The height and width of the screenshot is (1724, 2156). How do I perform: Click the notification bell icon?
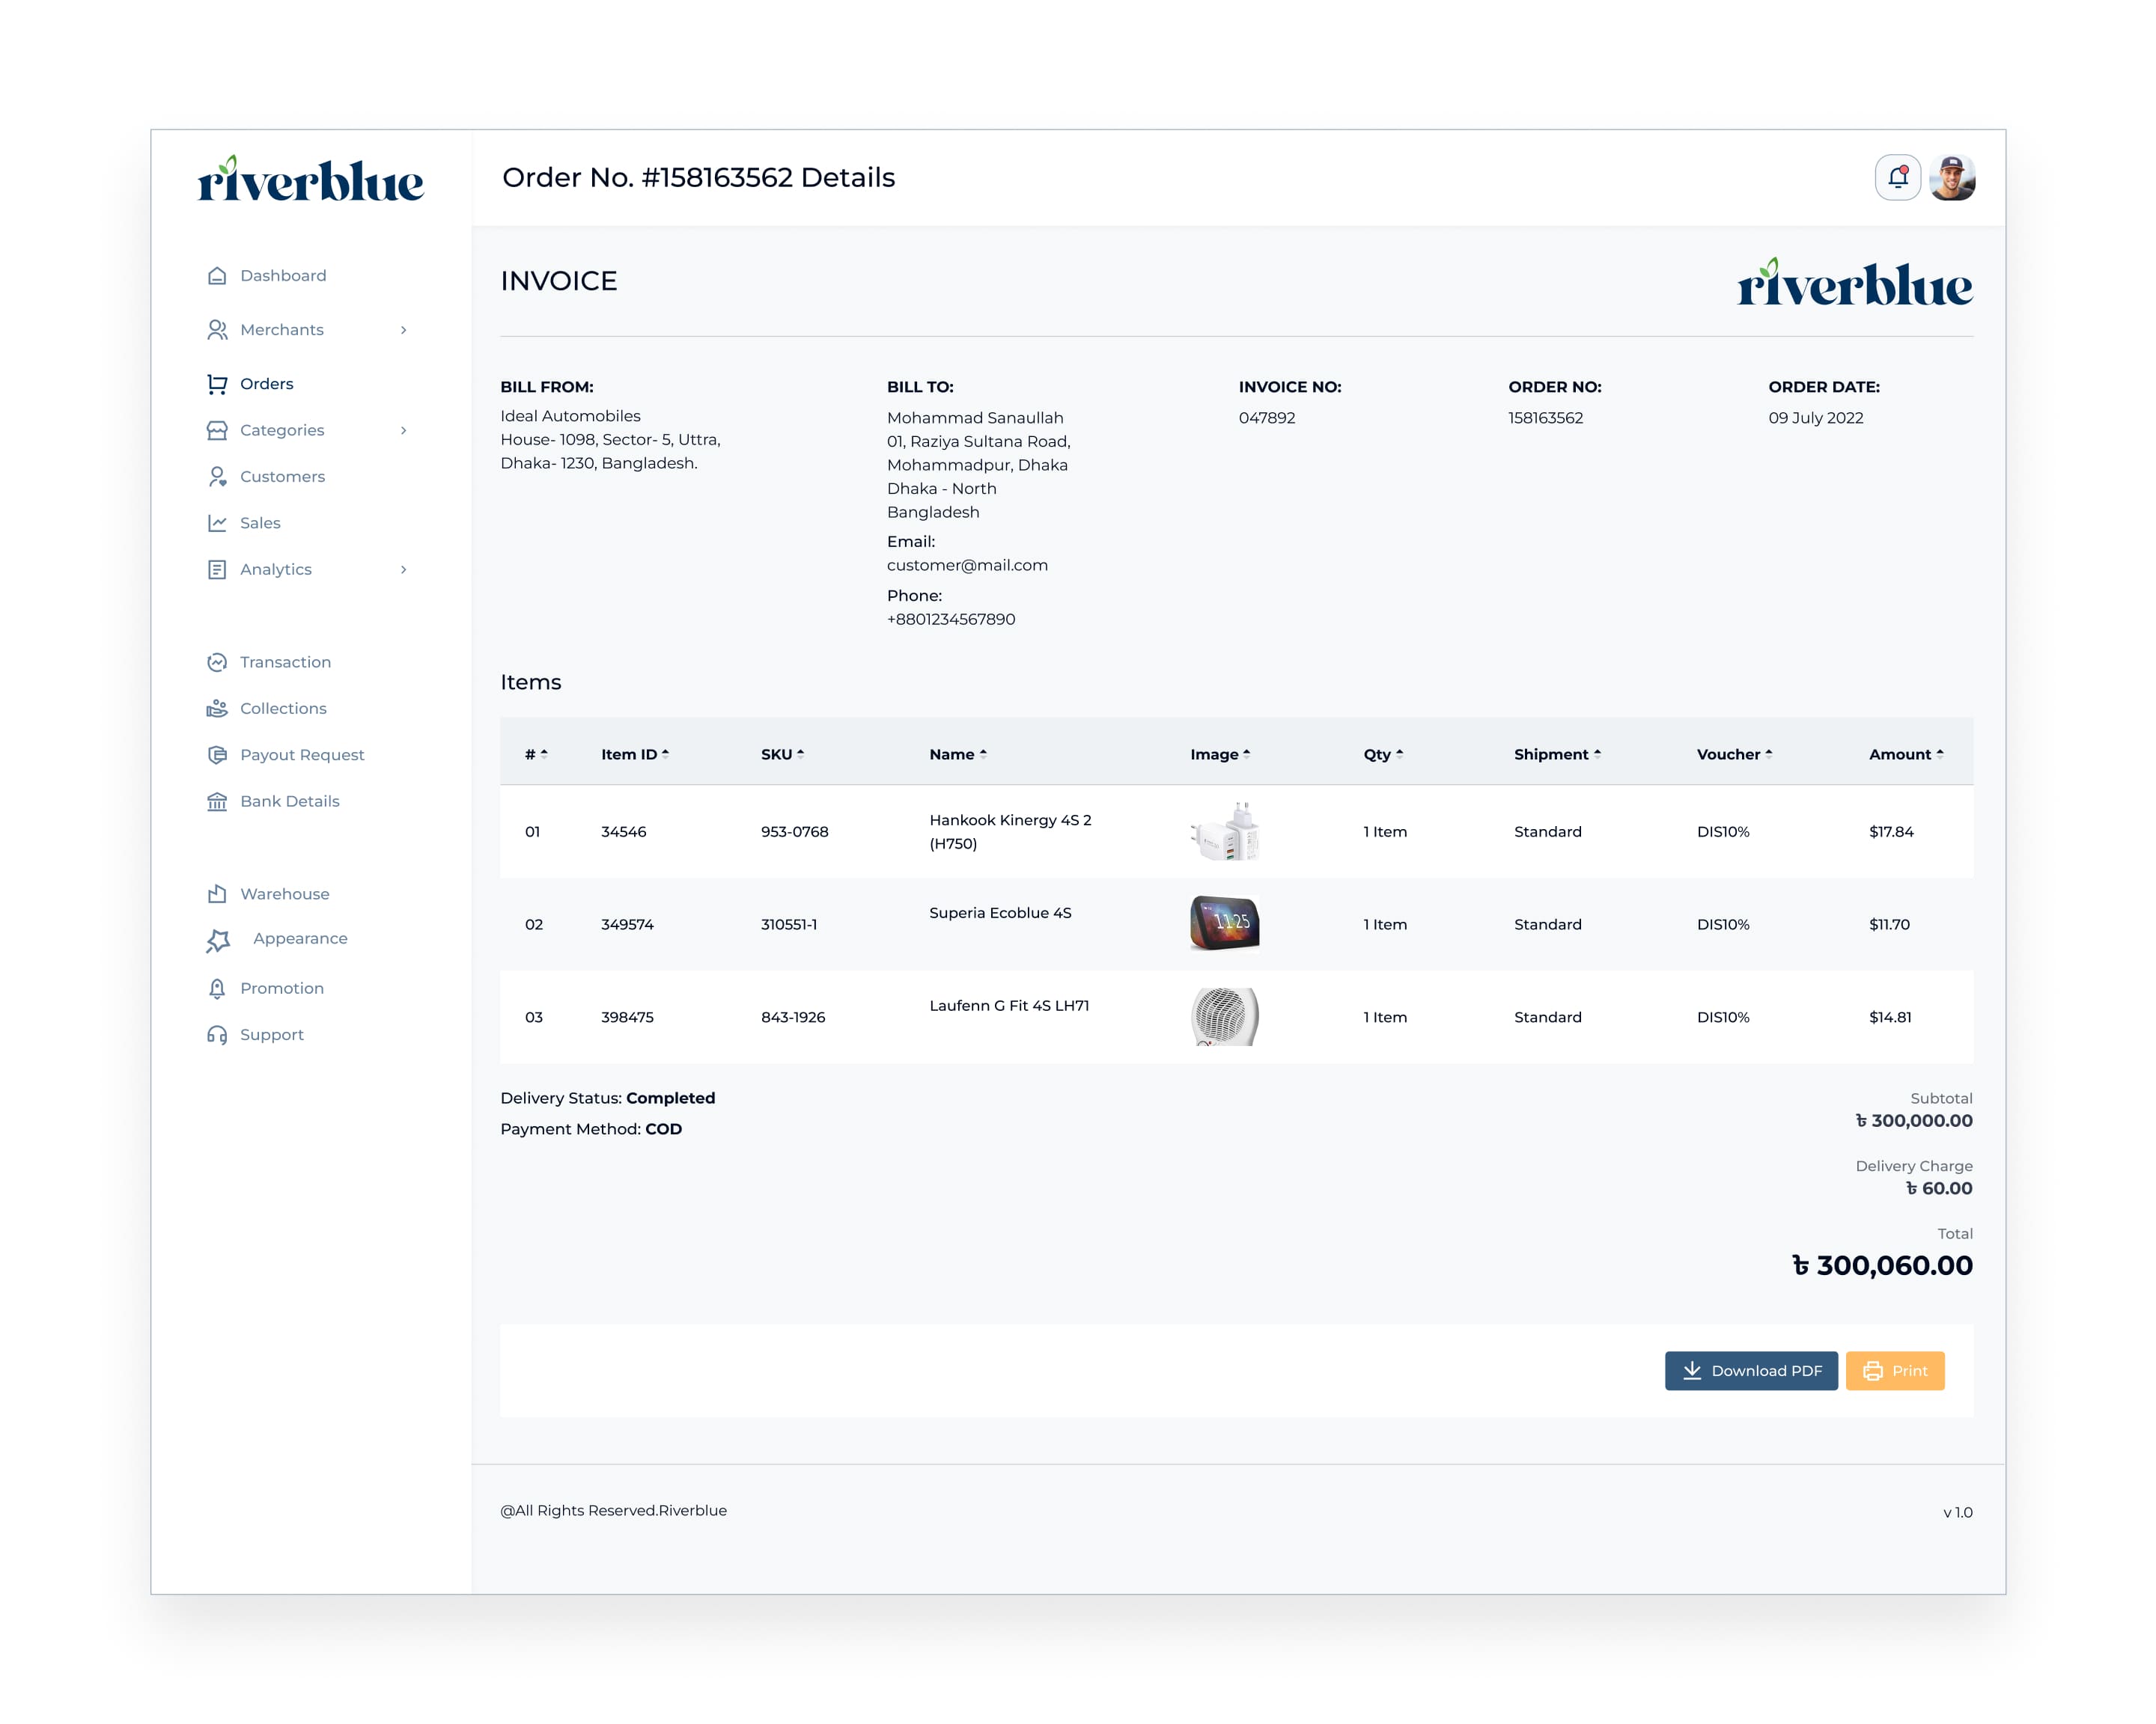[x=1897, y=178]
